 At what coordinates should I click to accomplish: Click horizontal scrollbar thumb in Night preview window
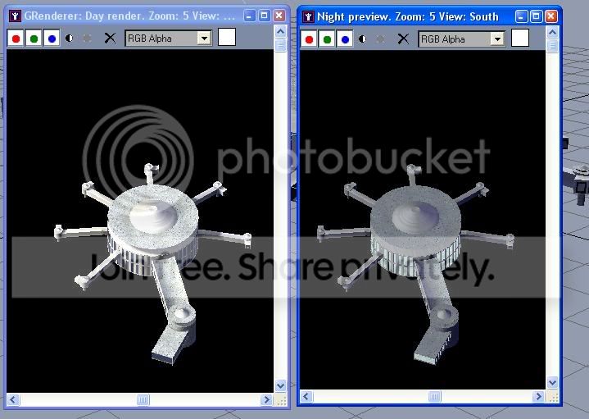click(x=435, y=396)
